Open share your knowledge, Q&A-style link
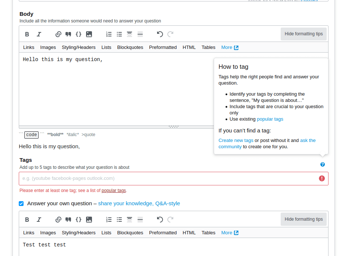Viewport: 348px width, 256px height. (139, 203)
